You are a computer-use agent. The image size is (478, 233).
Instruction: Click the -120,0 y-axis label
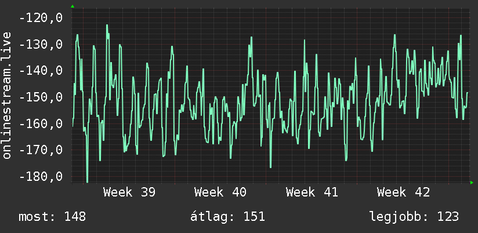41,18
